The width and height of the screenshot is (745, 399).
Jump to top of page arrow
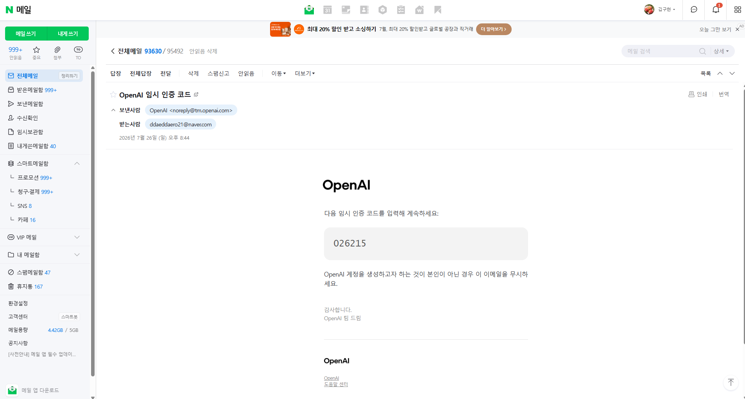point(731,382)
